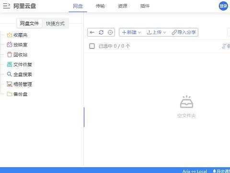Tick the select-all checkbox

(92, 46)
